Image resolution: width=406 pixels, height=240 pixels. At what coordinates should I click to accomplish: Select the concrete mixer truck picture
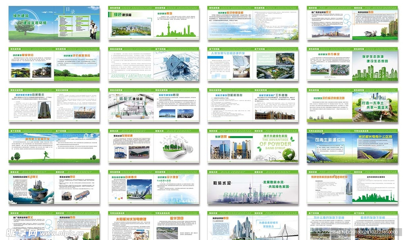(371, 34)
